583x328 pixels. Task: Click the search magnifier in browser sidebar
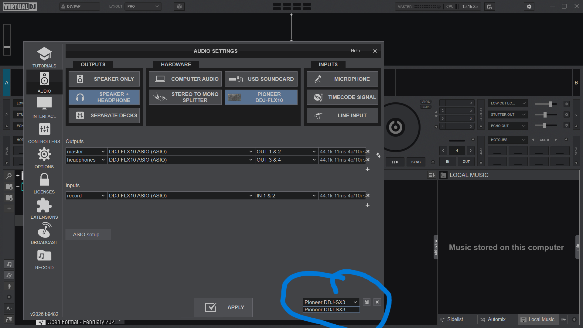[9, 176]
